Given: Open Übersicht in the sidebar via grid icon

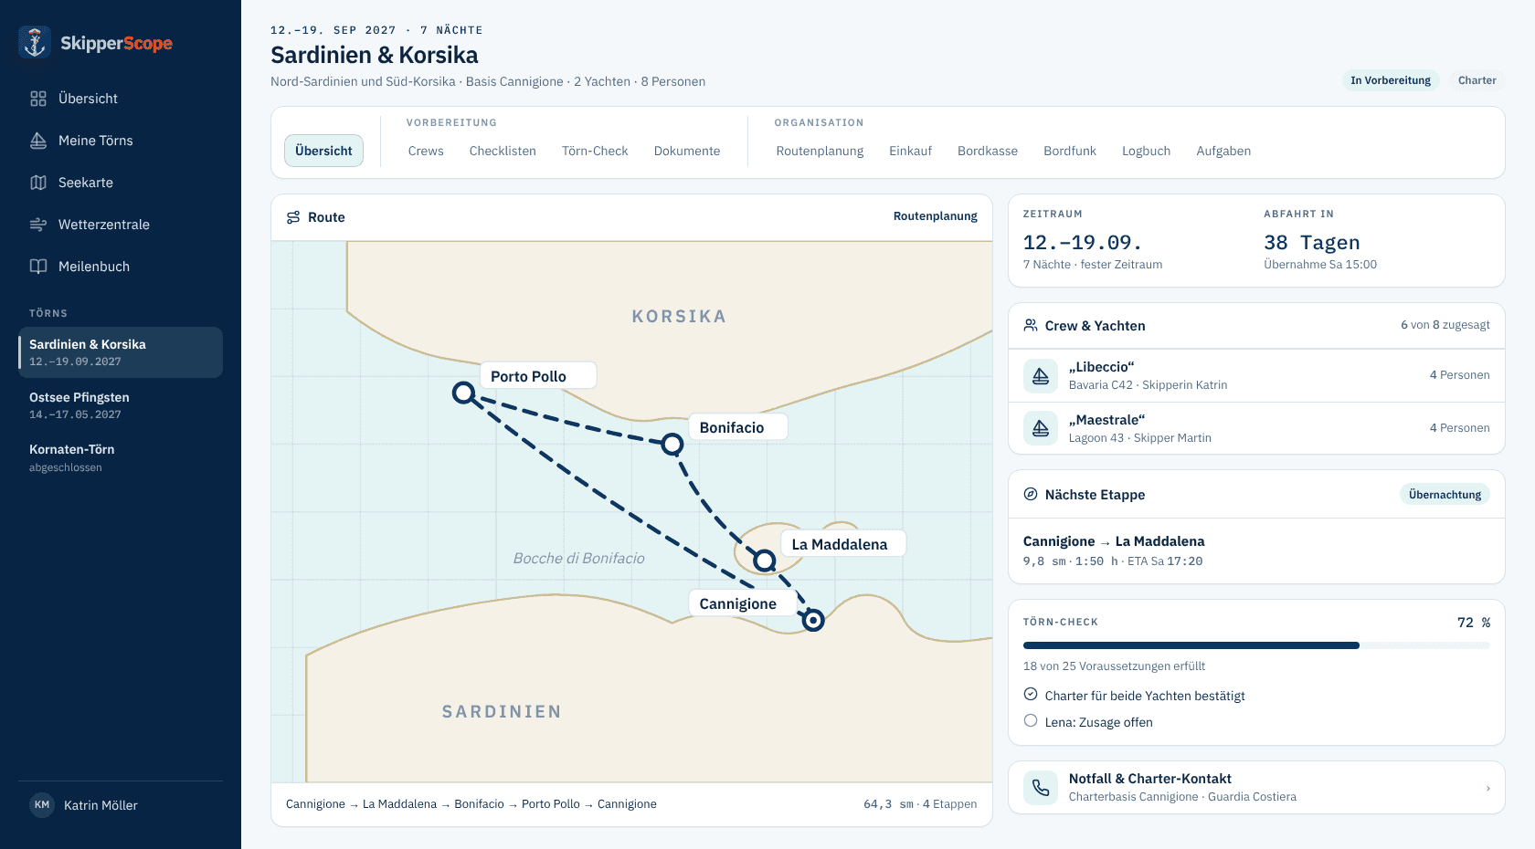Looking at the screenshot, I should pos(38,99).
